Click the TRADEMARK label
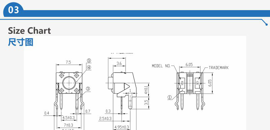The image size is (270, 130). tap(218, 68)
